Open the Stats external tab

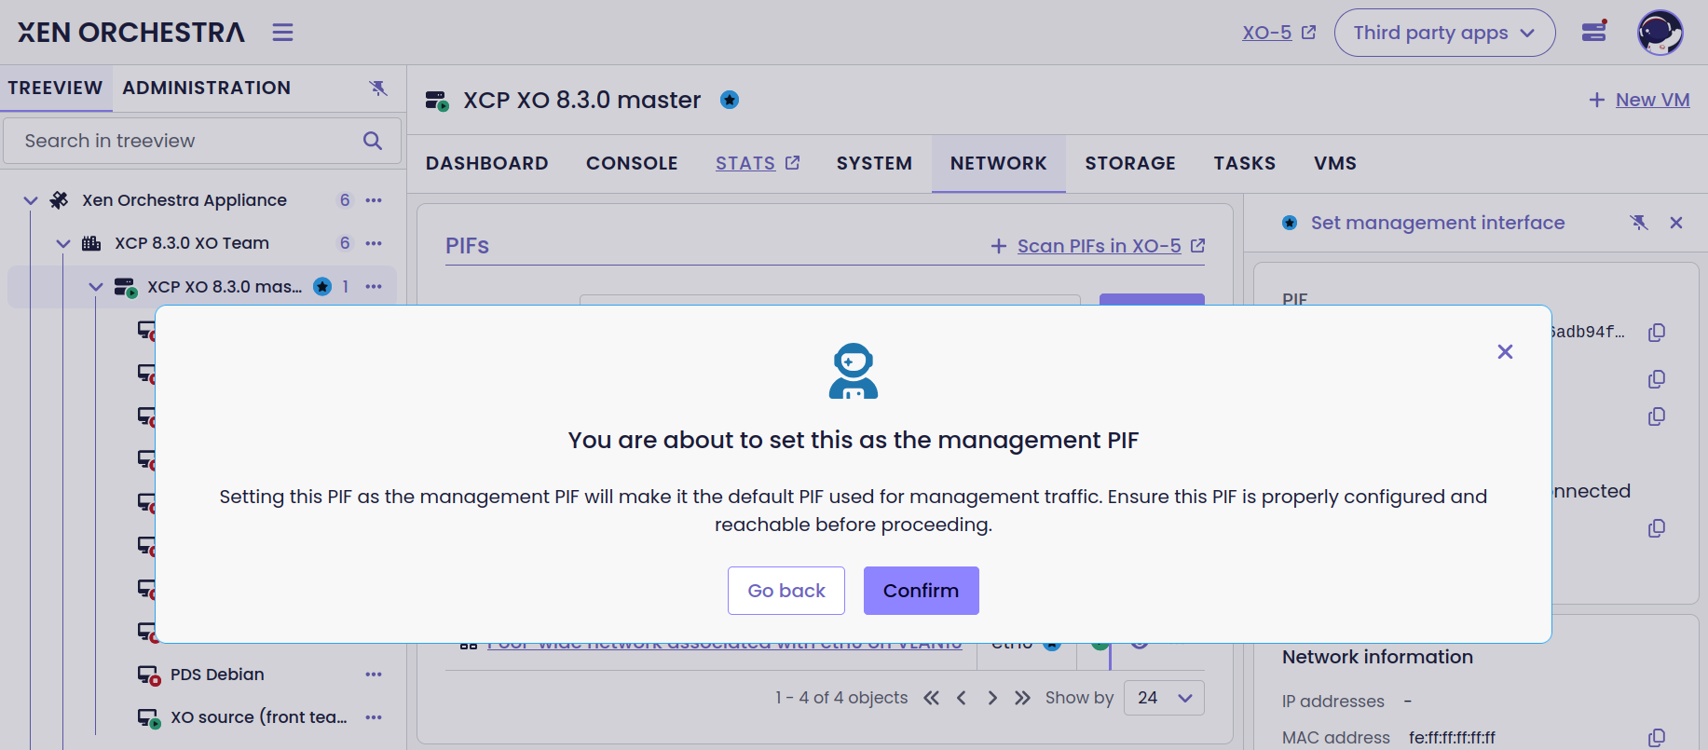click(758, 163)
